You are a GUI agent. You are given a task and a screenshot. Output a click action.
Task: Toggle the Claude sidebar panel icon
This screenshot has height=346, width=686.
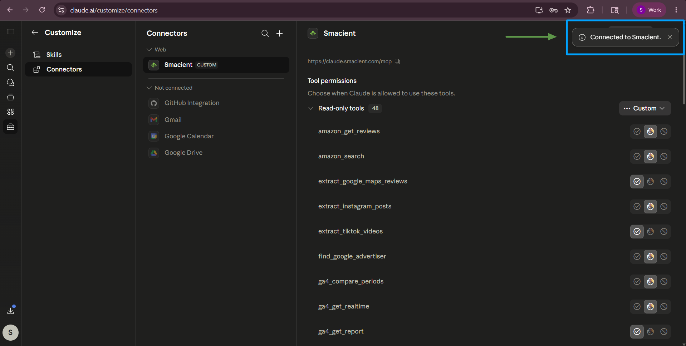tap(10, 32)
